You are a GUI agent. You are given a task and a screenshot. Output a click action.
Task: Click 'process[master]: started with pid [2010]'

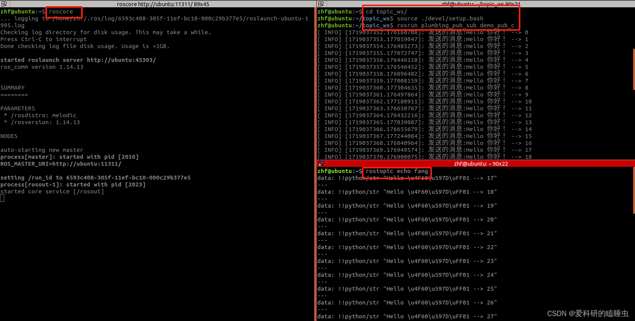(x=70, y=157)
